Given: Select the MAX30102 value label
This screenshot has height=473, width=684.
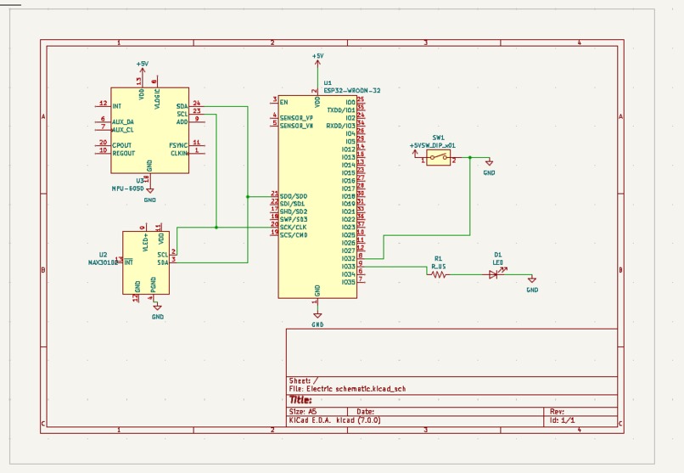Looking at the screenshot, I should pos(103,262).
